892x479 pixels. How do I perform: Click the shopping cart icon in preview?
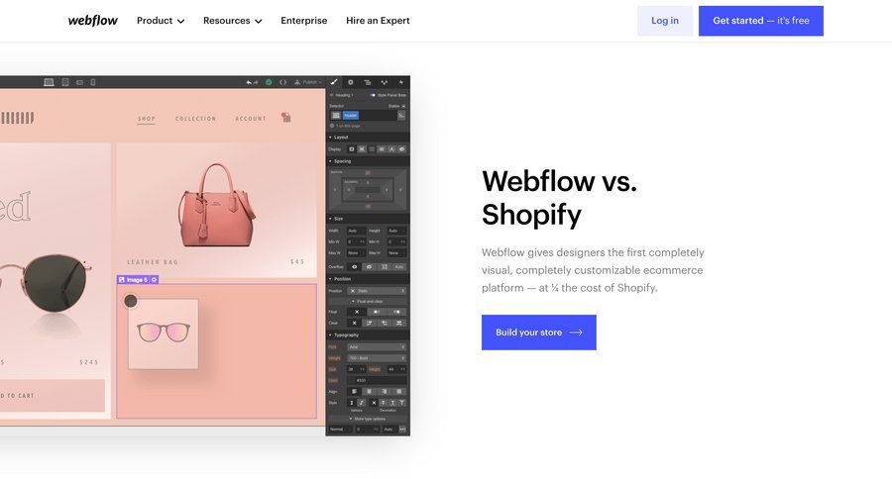coord(286,117)
